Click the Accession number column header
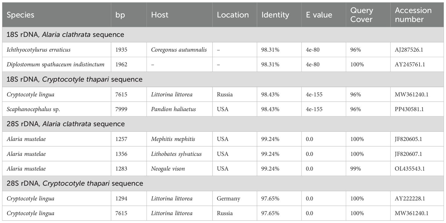 [x=413, y=15]
